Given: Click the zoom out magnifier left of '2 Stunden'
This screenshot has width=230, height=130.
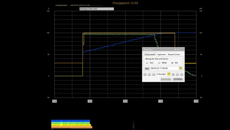Looking at the screenshot, I should click(154, 74).
